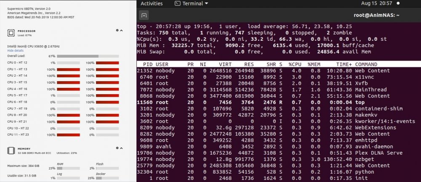This screenshot has width=421, height=182.
Task: Click the Docker usage bar
Action: tap(107, 178)
